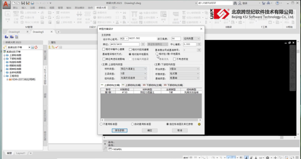Click the image icon beside the 系梁台阶不等 combo

click(x=33, y=47)
